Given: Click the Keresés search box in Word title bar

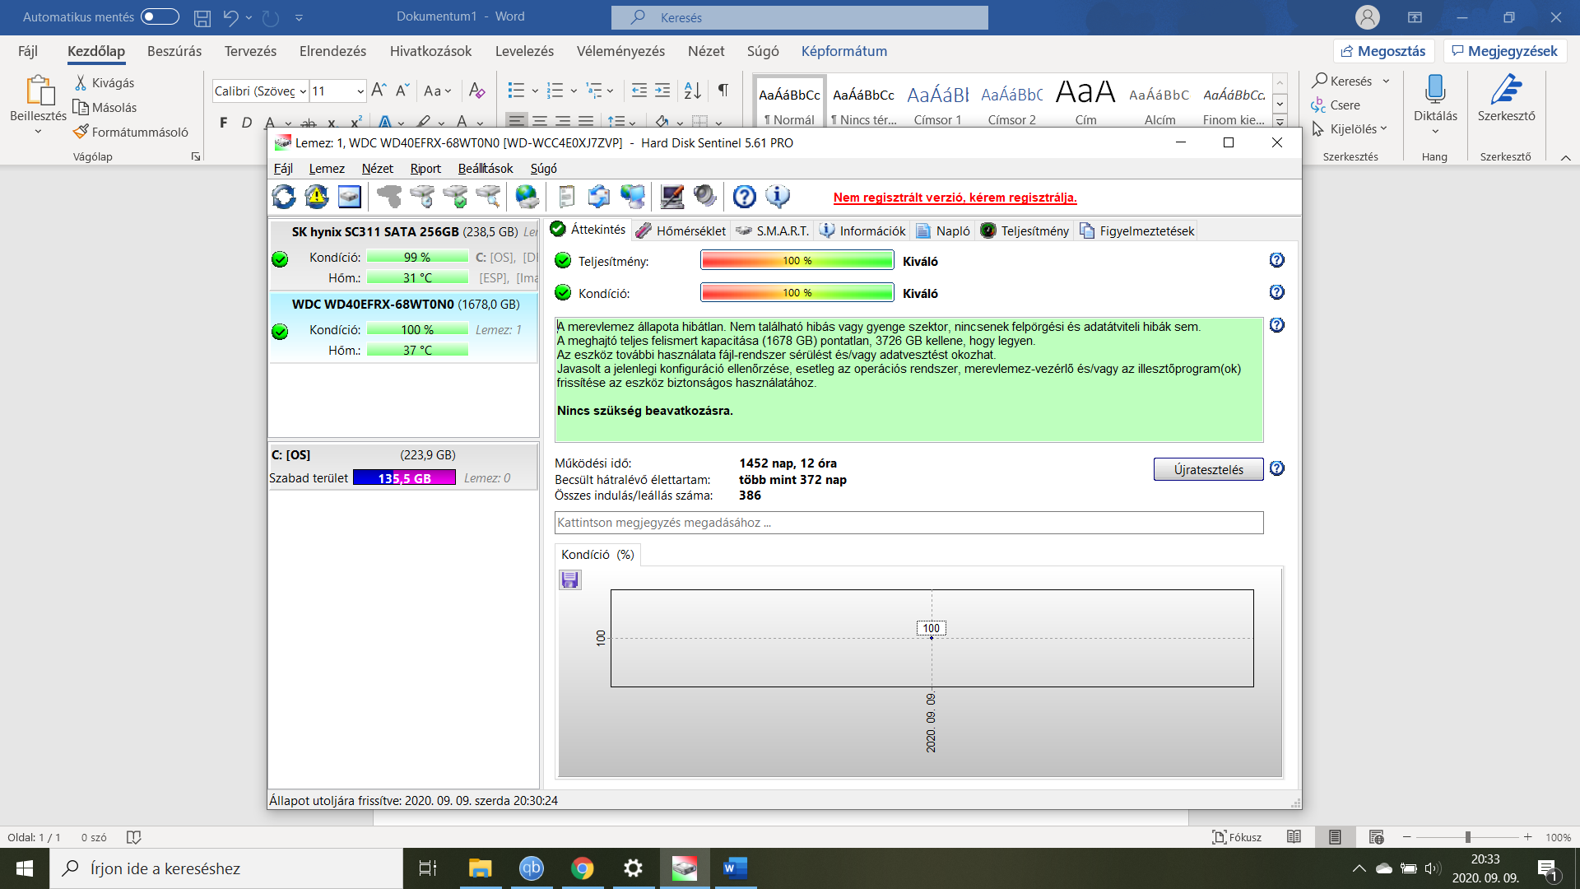Looking at the screenshot, I should pyautogui.click(x=799, y=17).
